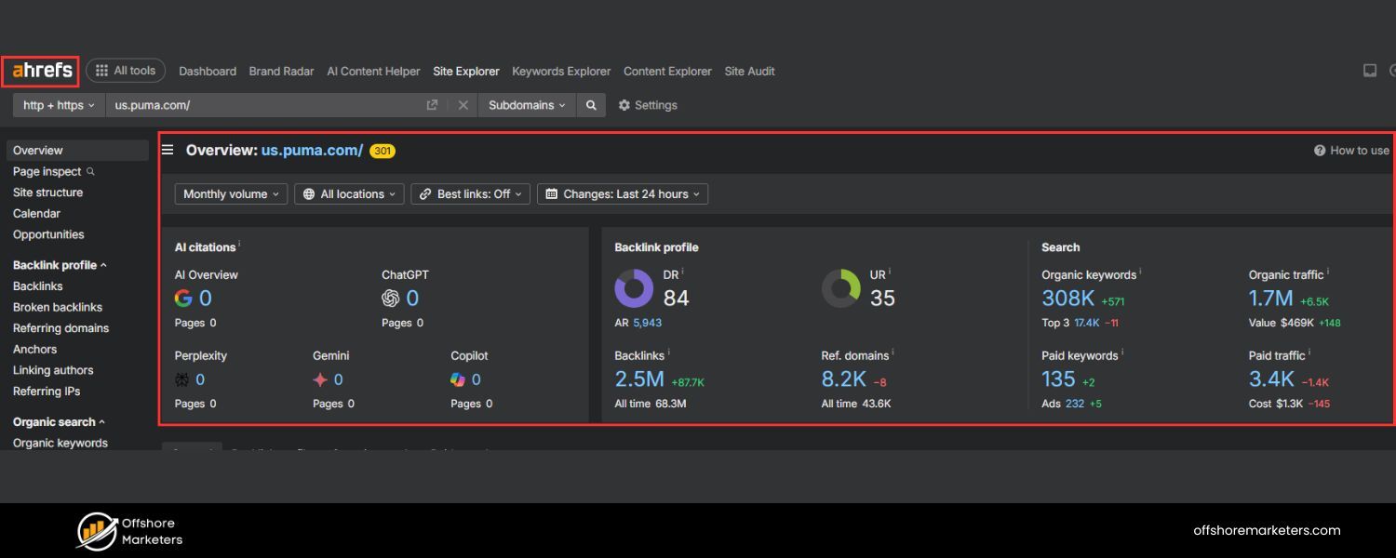
Task: Click the How to use help icon
Action: pos(1320,151)
